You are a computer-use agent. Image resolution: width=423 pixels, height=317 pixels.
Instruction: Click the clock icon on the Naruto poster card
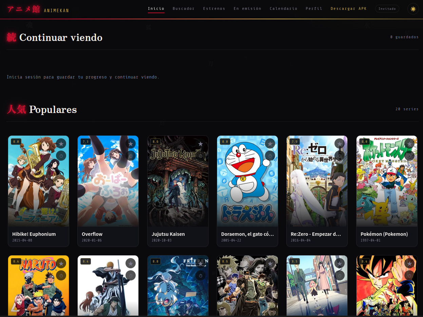pos(61,275)
